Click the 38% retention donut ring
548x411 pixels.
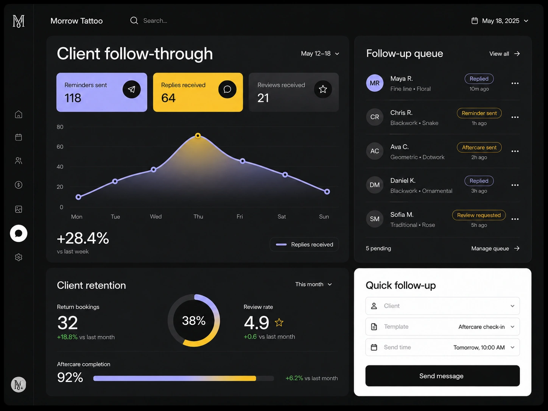(x=194, y=321)
